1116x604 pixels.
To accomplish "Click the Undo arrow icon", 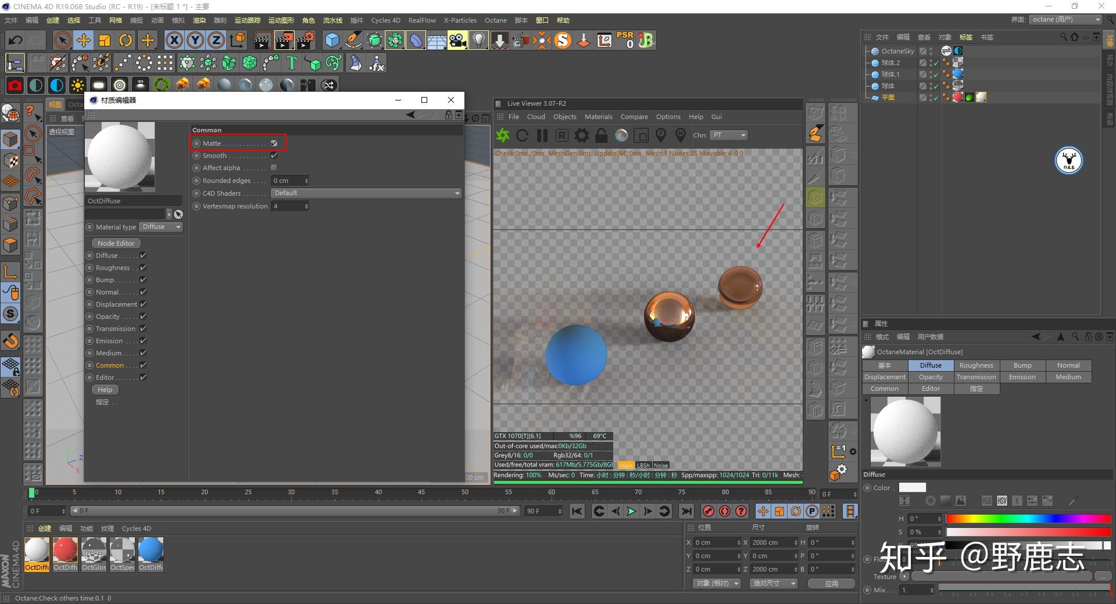I will [16, 40].
